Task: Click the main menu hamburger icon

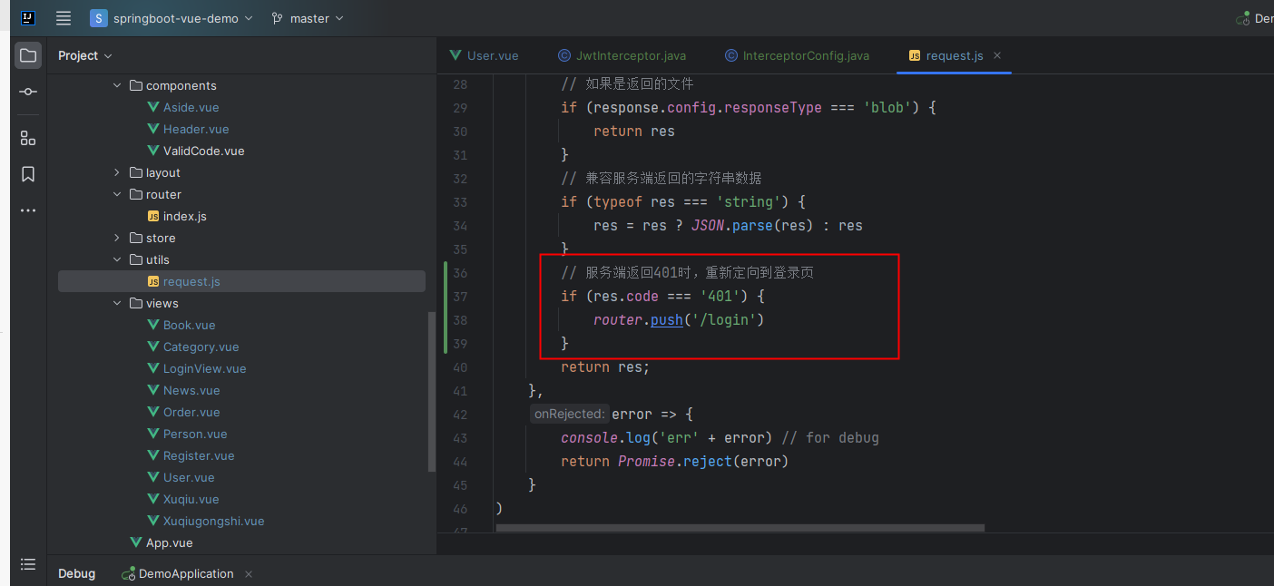Action: [x=63, y=17]
